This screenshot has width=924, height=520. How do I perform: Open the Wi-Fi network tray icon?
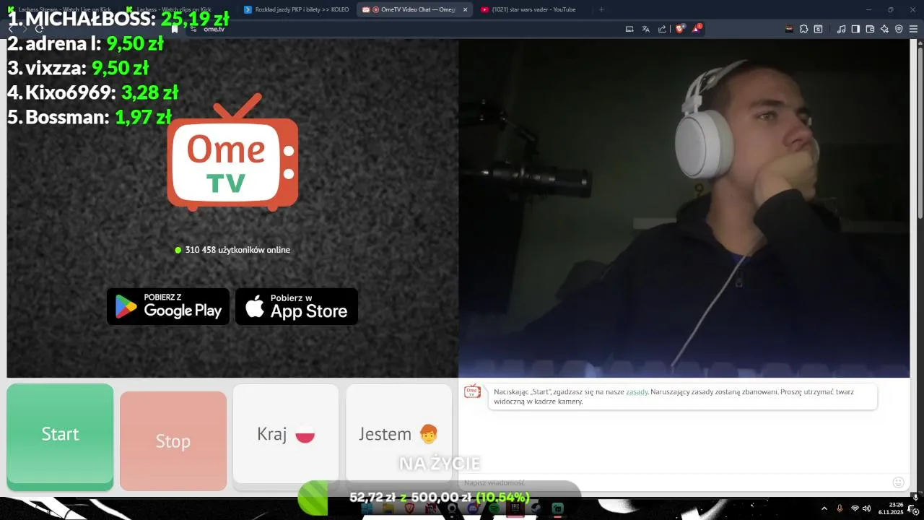[x=855, y=508]
